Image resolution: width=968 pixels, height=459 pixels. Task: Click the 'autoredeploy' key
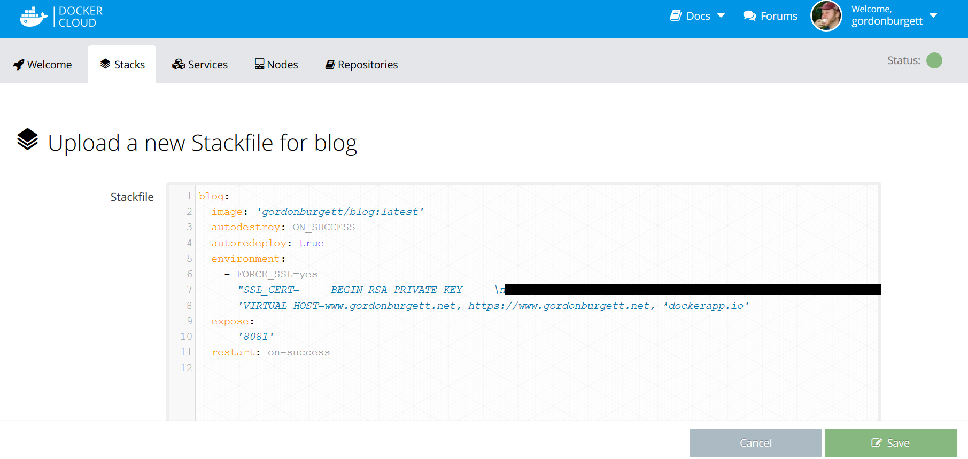click(249, 243)
